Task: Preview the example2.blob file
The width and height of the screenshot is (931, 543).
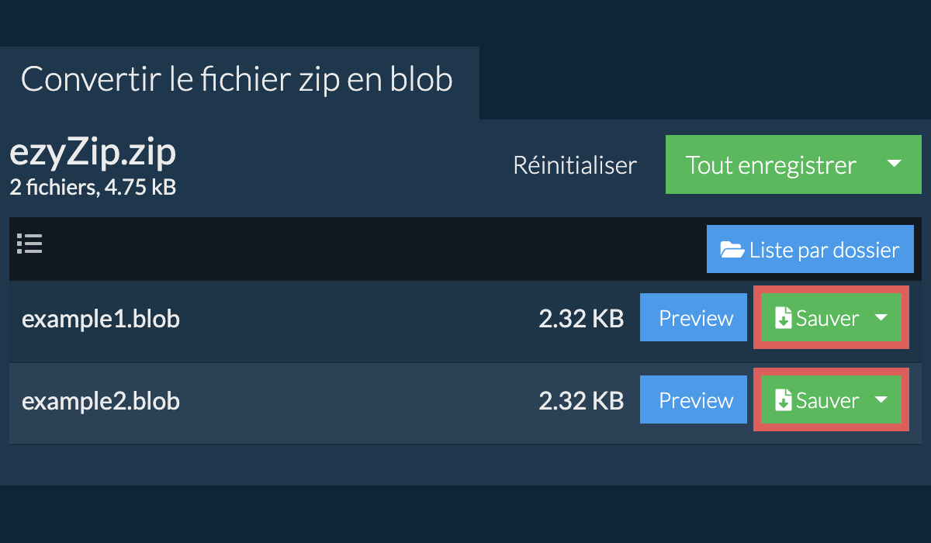Action: (695, 400)
